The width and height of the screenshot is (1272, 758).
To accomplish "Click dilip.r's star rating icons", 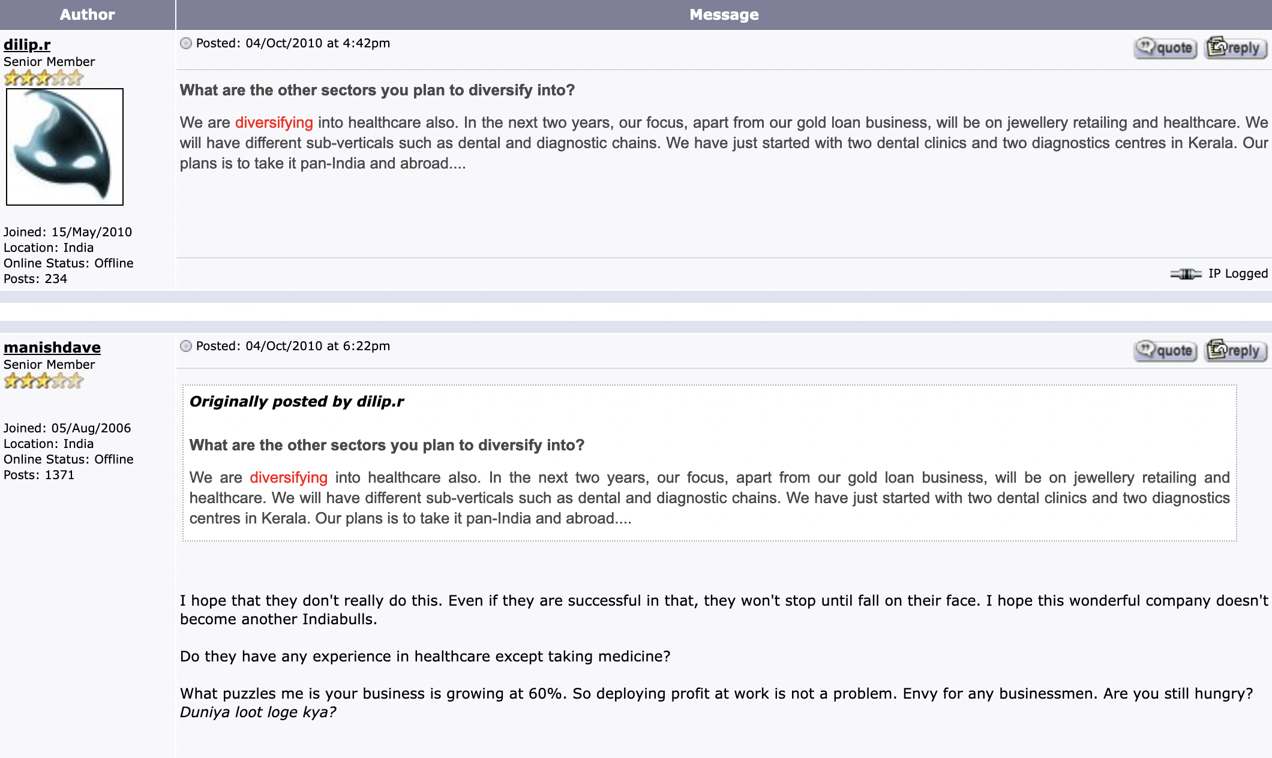I will [43, 78].
